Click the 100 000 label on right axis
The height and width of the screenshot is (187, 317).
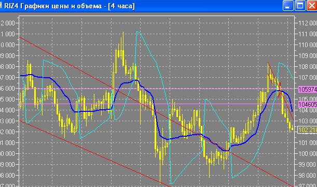click(308, 154)
